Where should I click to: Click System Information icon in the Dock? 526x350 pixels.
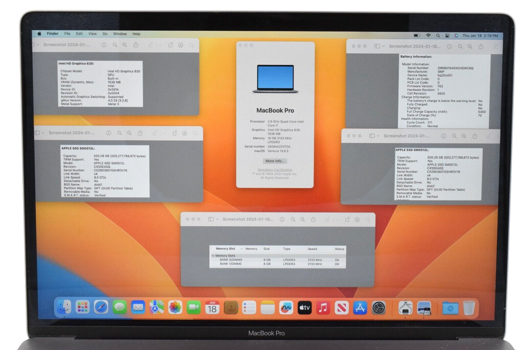click(405, 308)
